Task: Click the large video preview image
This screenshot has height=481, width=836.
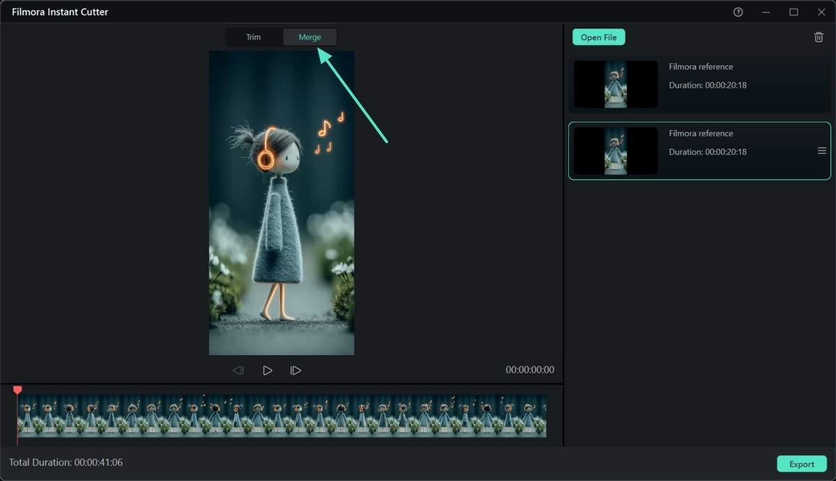Action: (282, 203)
